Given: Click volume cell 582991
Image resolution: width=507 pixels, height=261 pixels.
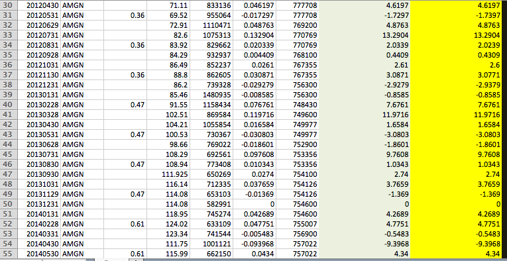Looking at the screenshot, I should pos(211,204).
